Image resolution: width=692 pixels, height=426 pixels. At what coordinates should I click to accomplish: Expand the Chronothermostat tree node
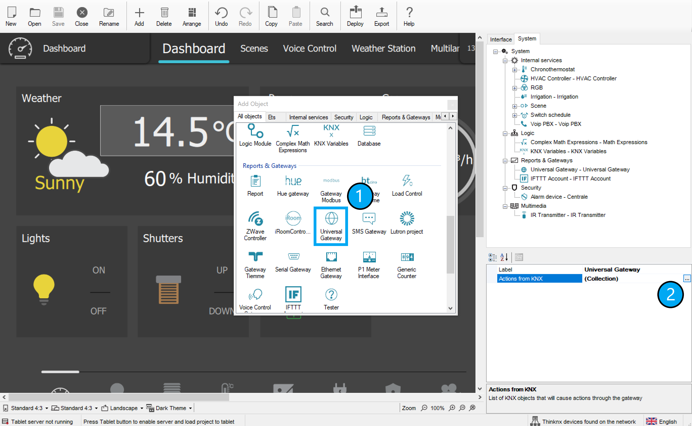click(x=514, y=70)
